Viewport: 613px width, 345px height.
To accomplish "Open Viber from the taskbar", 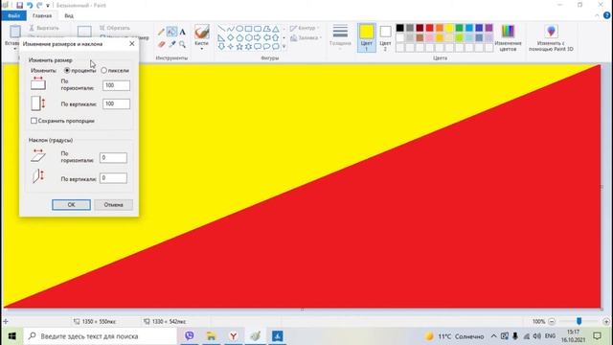I will (190, 336).
